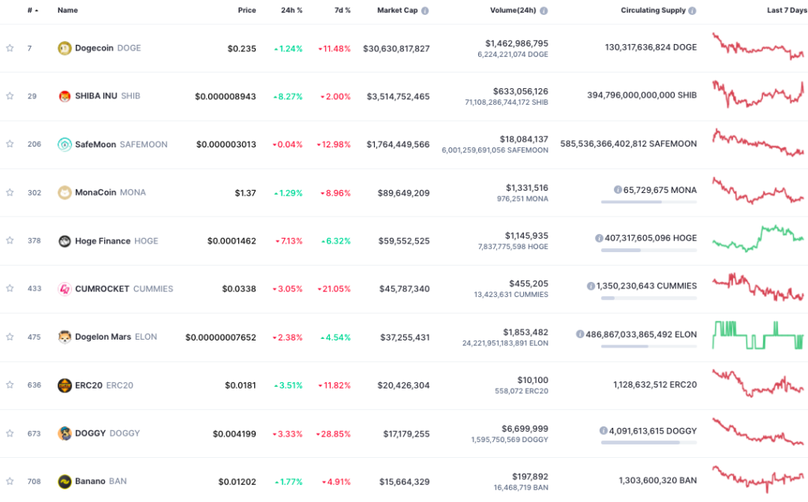Click the SafeMoon logo icon
This screenshot has width=808, height=502.
click(x=65, y=144)
